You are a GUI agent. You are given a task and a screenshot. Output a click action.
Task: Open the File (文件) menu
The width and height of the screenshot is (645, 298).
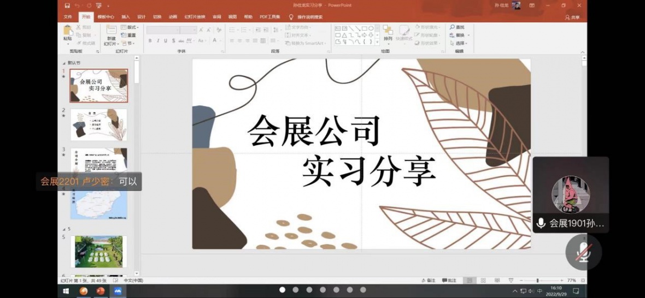68,17
